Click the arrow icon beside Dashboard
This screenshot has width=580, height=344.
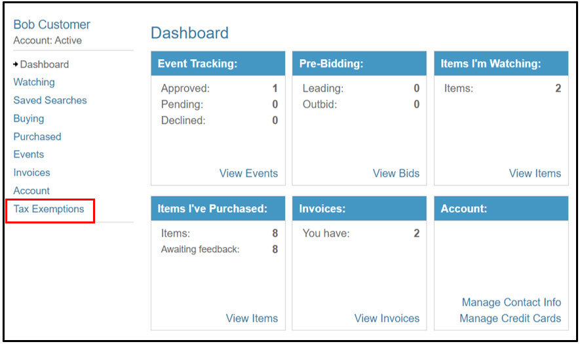pos(16,64)
